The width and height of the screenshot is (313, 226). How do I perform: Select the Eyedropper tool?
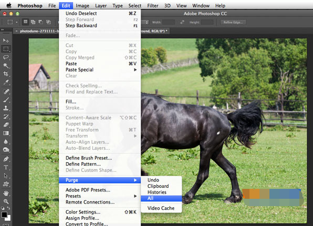pyautogui.click(x=6, y=82)
